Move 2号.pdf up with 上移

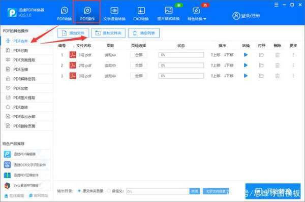pyautogui.click(x=216, y=65)
